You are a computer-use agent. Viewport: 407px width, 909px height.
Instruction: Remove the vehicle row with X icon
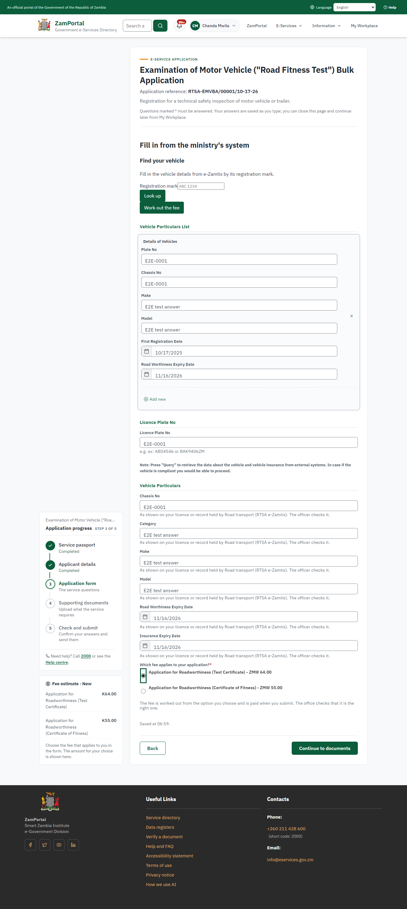coord(351,316)
